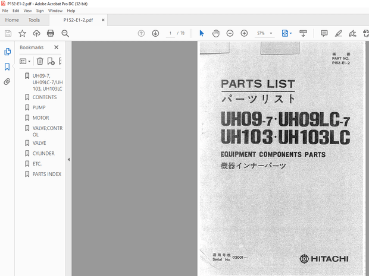The height and width of the screenshot is (276, 369).
Task: Open the Sign document tool
Action: click(x=352, y=33)
